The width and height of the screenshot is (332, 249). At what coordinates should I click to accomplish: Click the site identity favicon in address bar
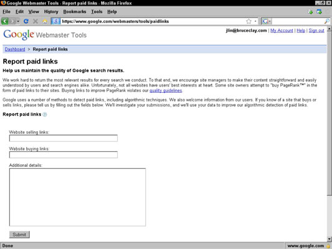pos(55,21)
